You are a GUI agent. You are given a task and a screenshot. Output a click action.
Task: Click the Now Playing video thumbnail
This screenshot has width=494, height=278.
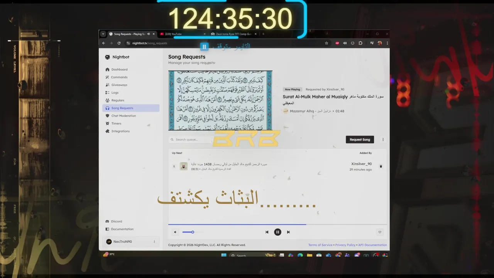click(x=220, y=100)
